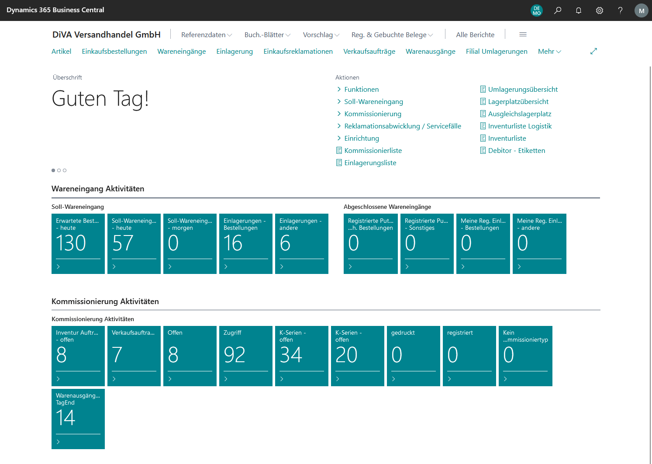Expand Reklamationsabwicklung / Servicefälle group
Viewport: 652px width, 464px height.
pos(399,126)
